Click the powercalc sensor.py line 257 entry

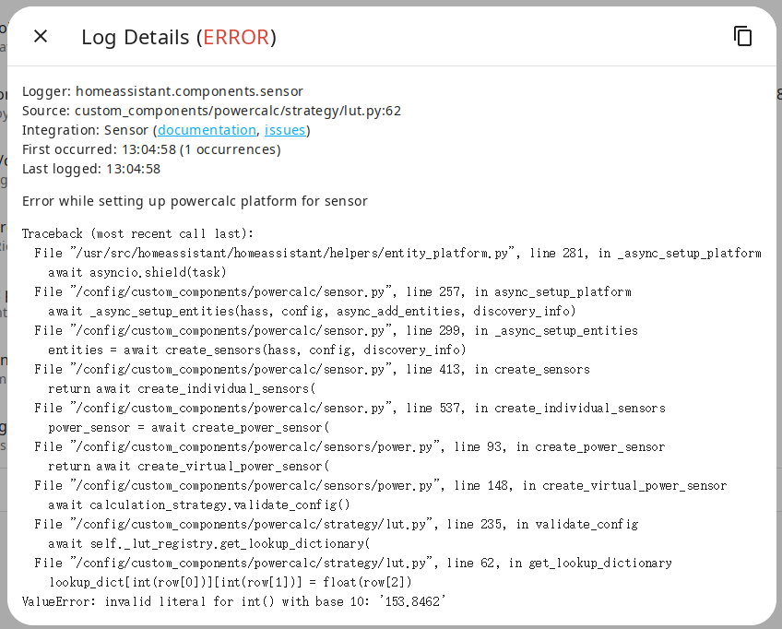click(x=332, y=291)
